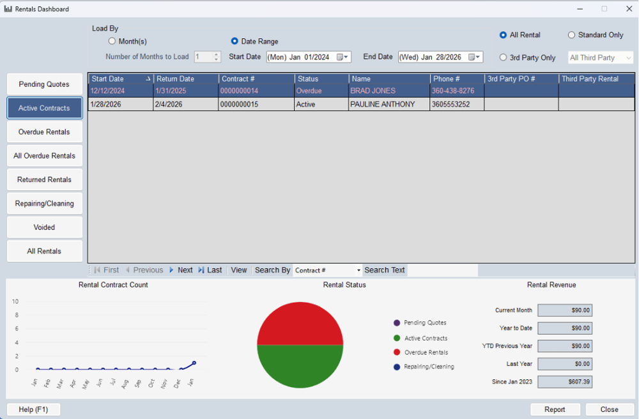Click the Report button
The height and width of the screenshot is (419, 639).
coord(555,409)
